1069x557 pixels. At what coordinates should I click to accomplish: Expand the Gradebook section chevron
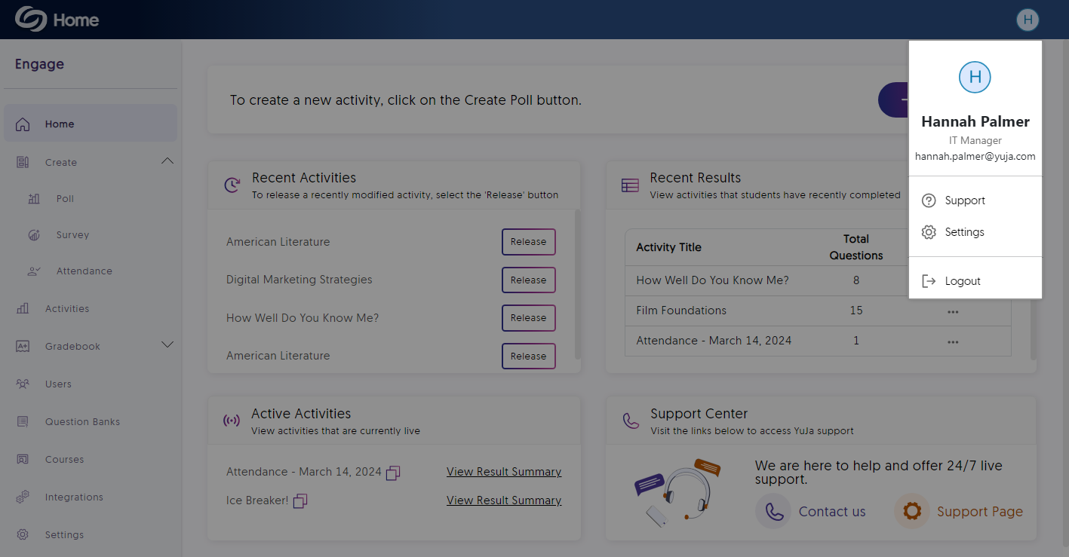point(167,345)
